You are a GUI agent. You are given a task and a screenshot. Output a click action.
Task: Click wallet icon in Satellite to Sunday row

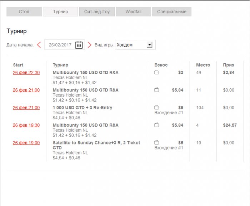(x=156, y=142)
